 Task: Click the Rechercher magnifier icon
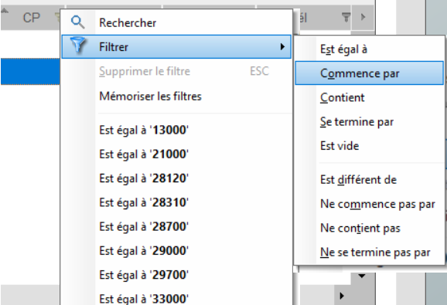[x=77, y=22]
